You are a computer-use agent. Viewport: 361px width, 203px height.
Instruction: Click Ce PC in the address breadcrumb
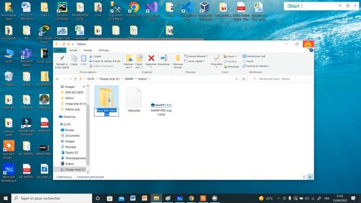pyautogui.click(x=91, y=79)
